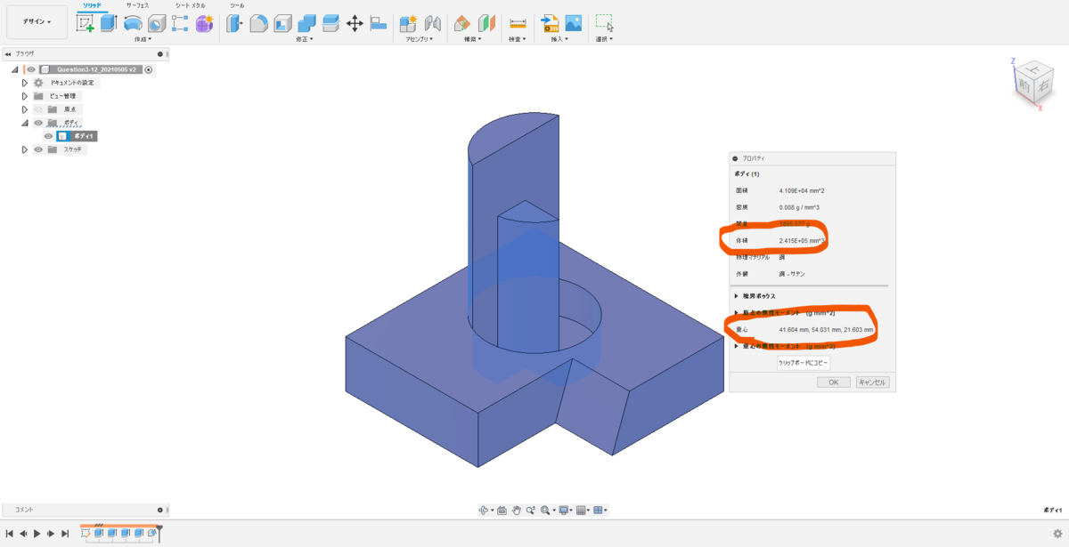The width and height of the screenshot is (1069, 547).
Task: Toggle visibility of スケッチ folder
Action: [38, 149]
